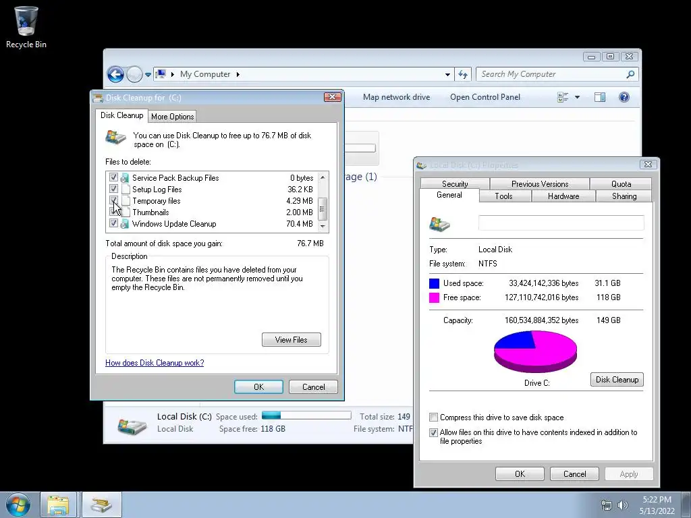Confirm Disk Cleanup with OK

258,386
